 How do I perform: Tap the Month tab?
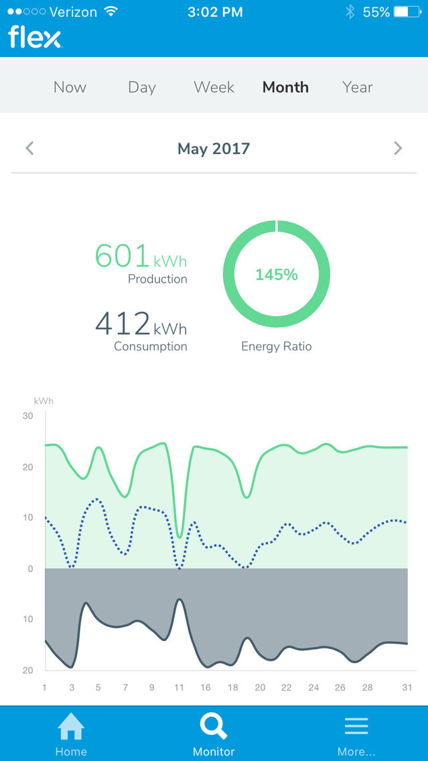pos(285,87)
